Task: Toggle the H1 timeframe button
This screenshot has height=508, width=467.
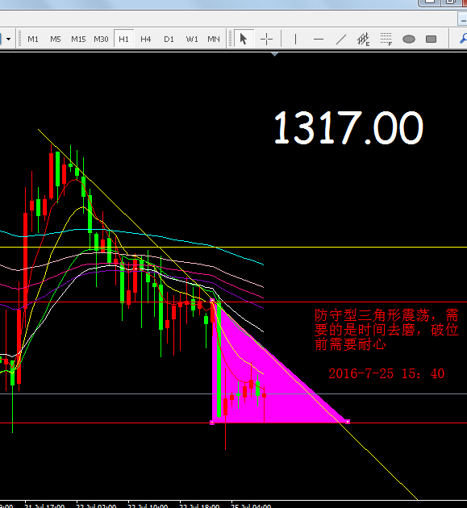Action: click(x=123, y=39)
